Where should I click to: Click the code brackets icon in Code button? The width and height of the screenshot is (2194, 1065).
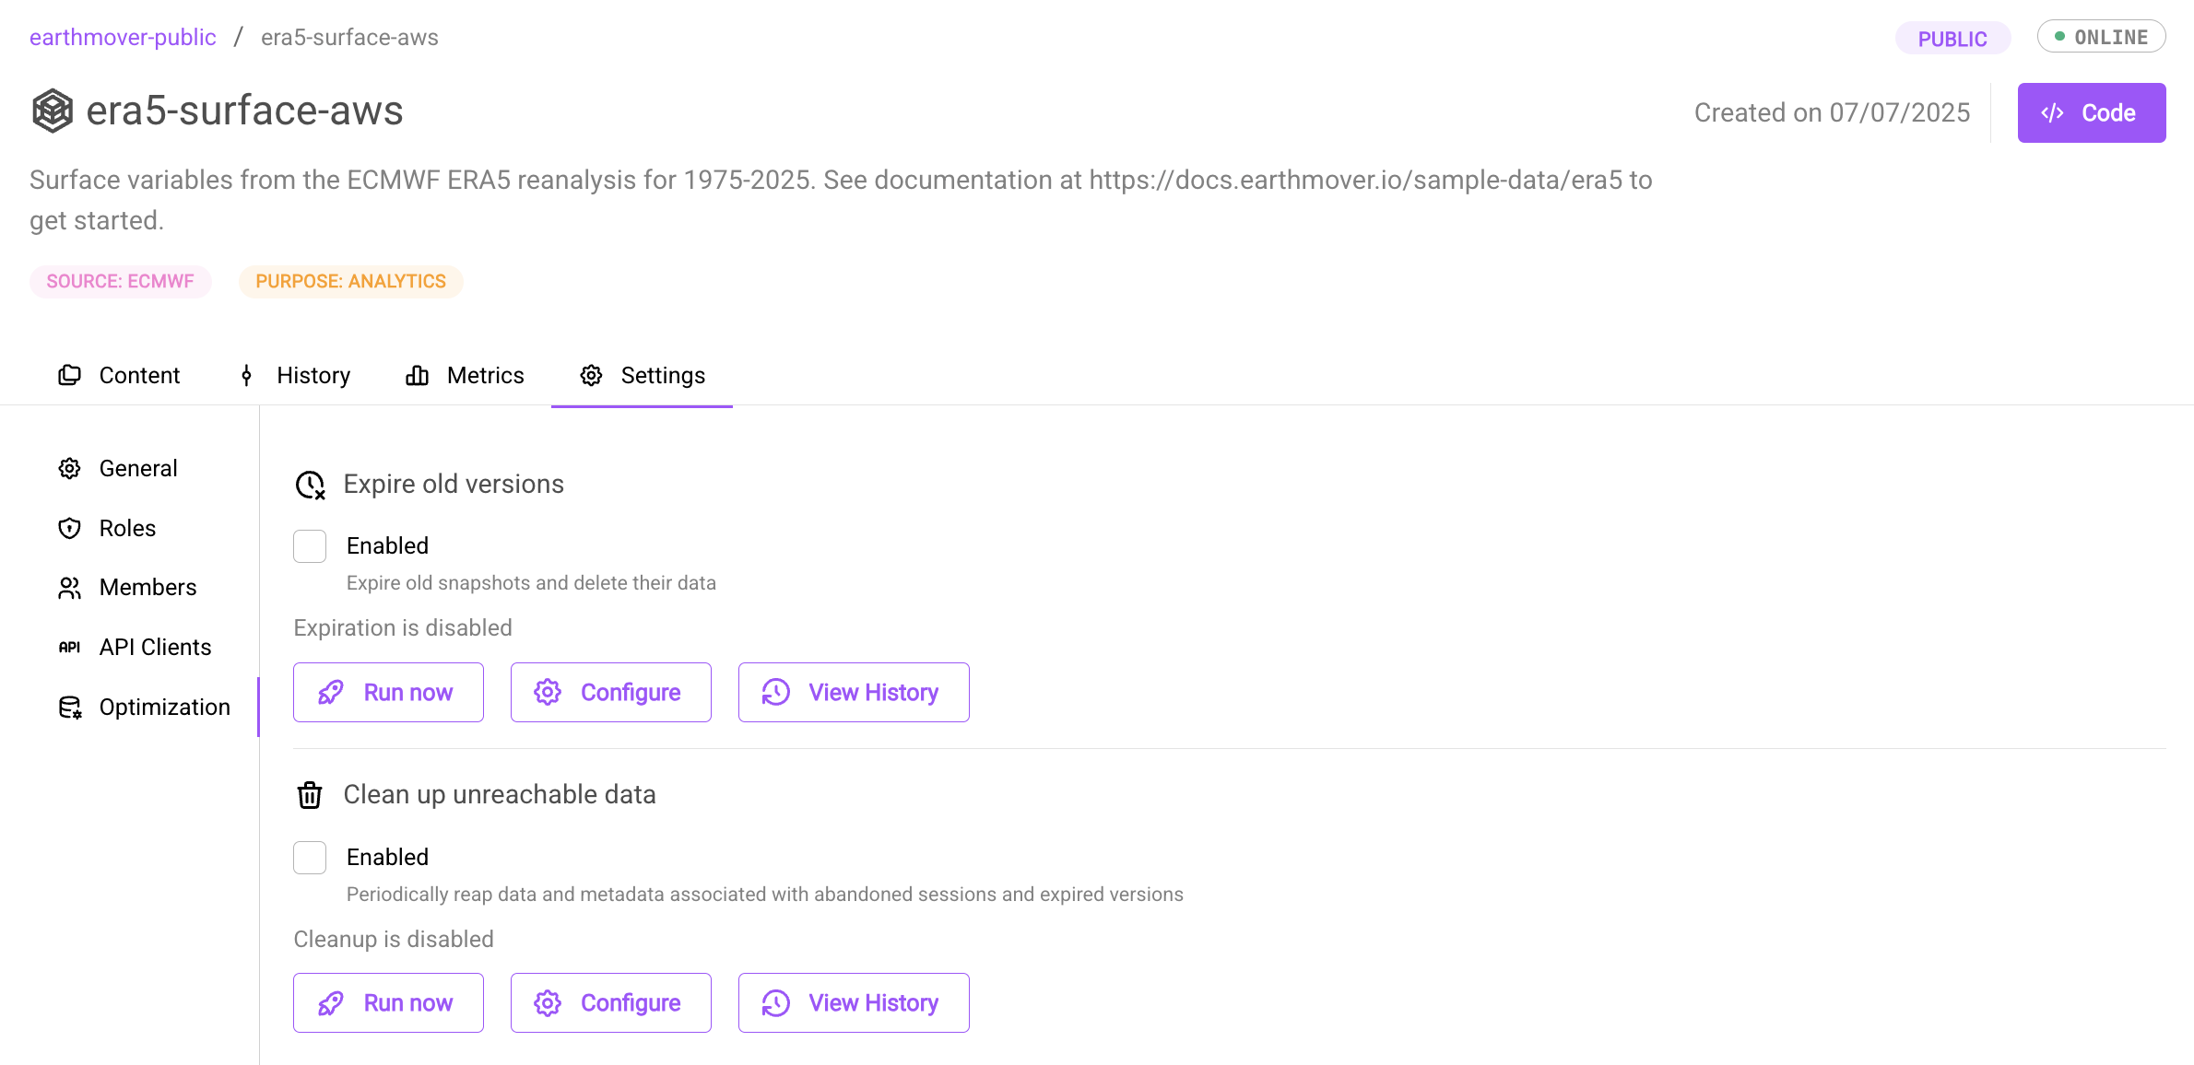[2052, 112]
